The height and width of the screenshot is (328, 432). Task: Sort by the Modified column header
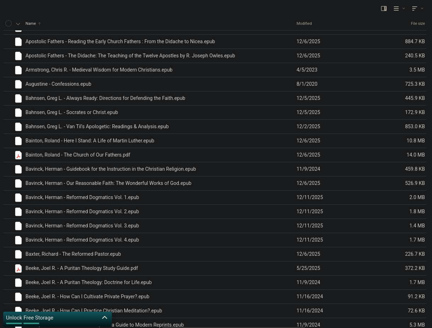tap(304, 23)
